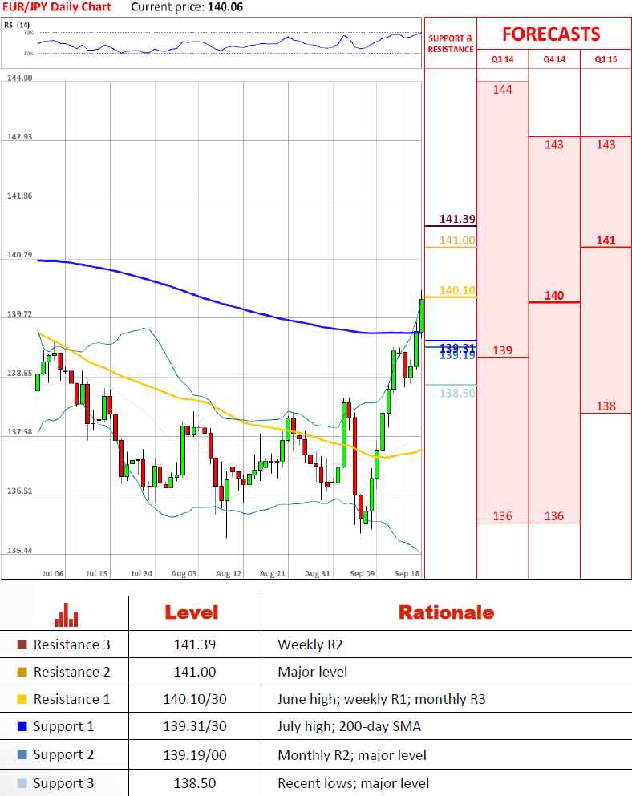
Task: Click the 144.00 y-axis price label
Action: coord(19,78)
